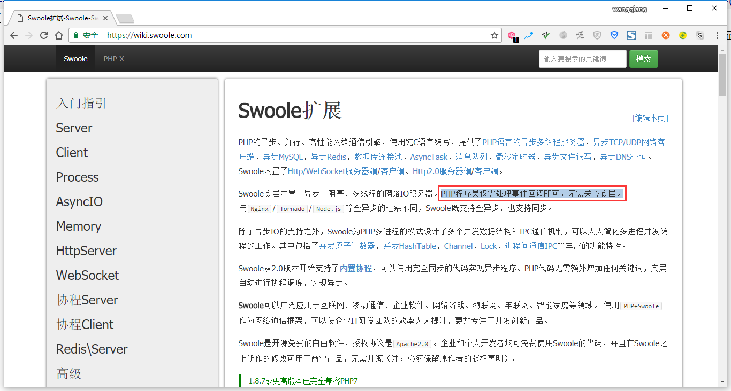Open the 编辑本页 edit page link
Image resolution: width=731 pixels, height=391 pixels.
[650, 118]
